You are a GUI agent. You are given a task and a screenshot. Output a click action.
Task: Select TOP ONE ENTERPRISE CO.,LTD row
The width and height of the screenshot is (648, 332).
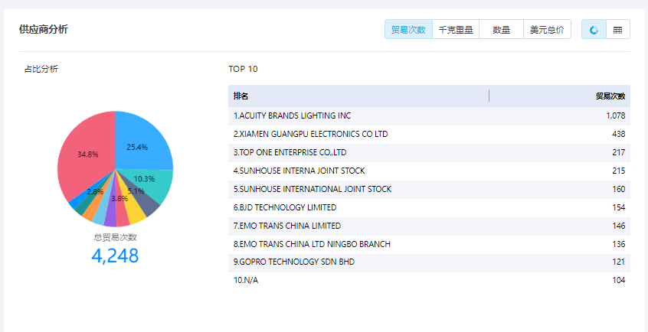290,152
